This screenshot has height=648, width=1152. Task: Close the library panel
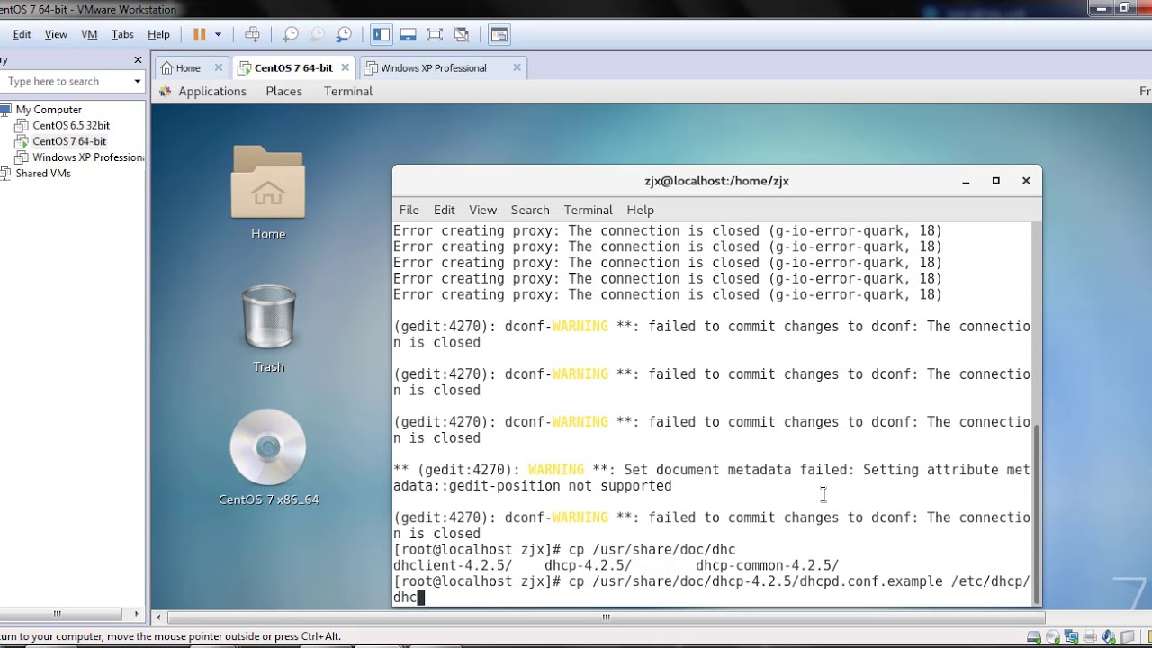click(138, 59)
